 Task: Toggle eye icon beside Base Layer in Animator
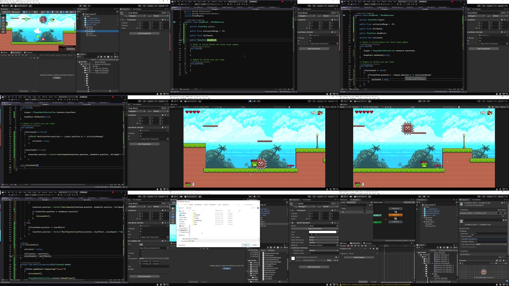click(x=372, y=202)
